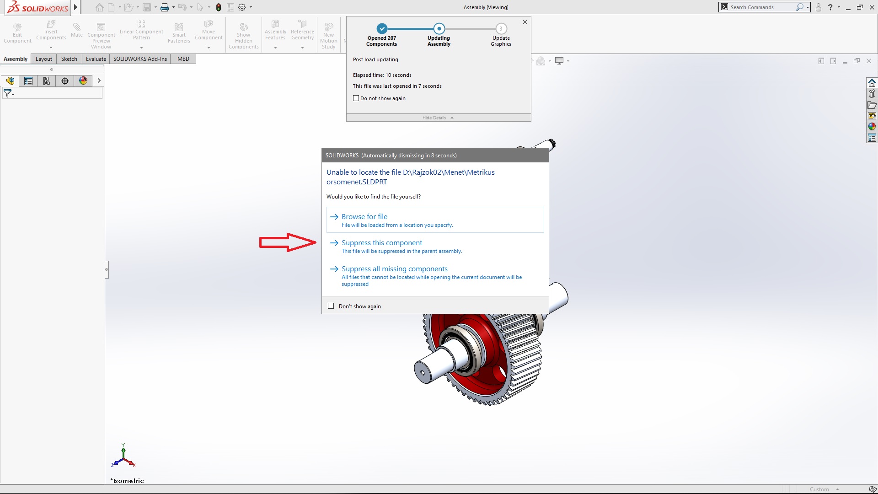Choose Suppress this component option
Image resolution: width=878 pixels, height=494 pixels.
point(381,243)
